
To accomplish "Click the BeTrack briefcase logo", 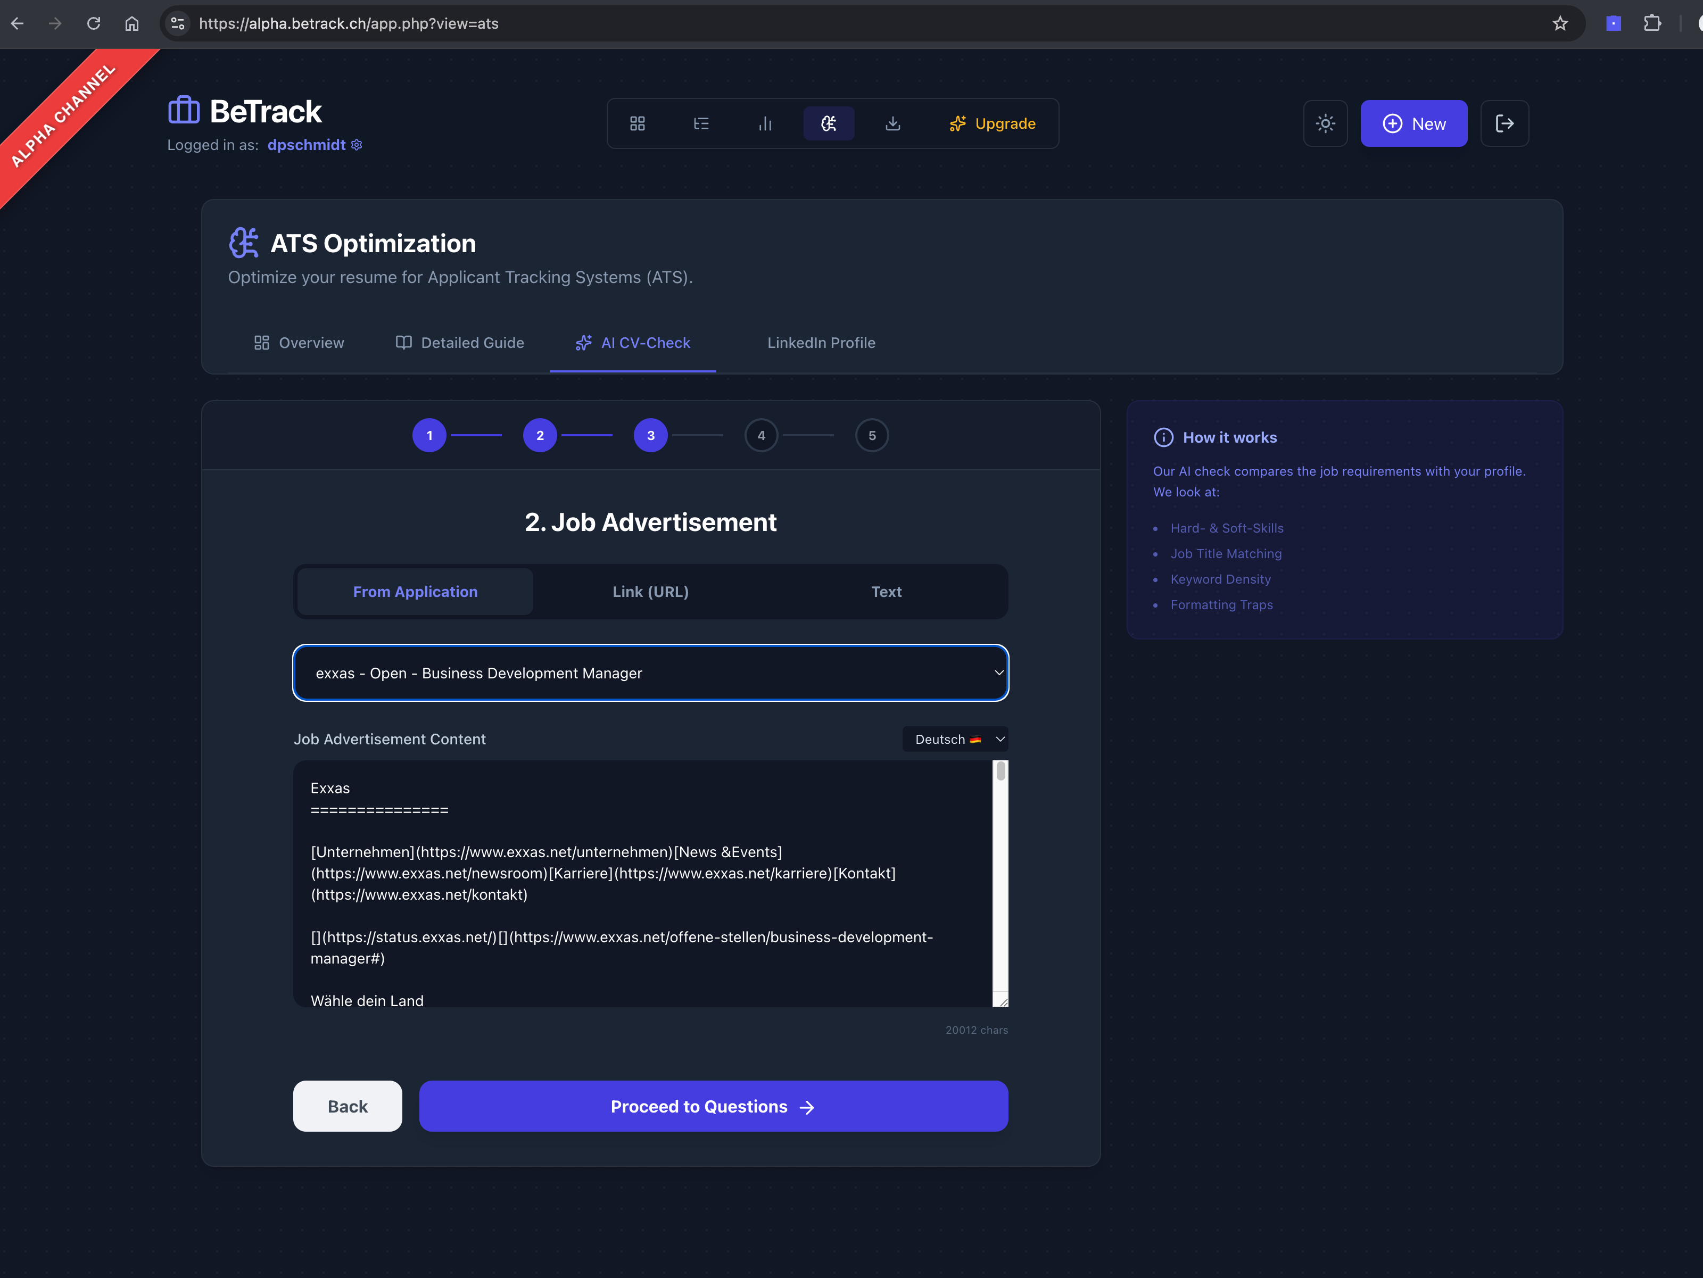I will [183, 109].
